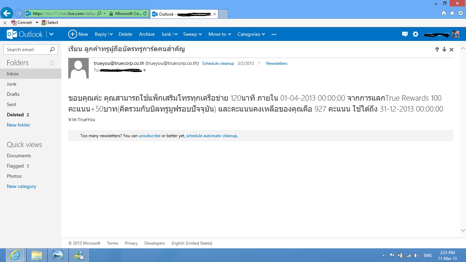
Task: Refresh folders with the circular arrow
Action: 52,63
